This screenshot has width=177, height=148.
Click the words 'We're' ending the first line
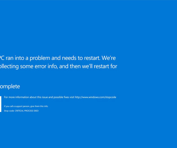pyautogui.click(x=109, y=58)
